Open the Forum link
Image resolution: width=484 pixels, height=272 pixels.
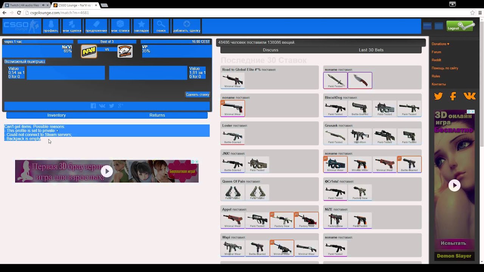pyautogui.click(x=436, y=52)
